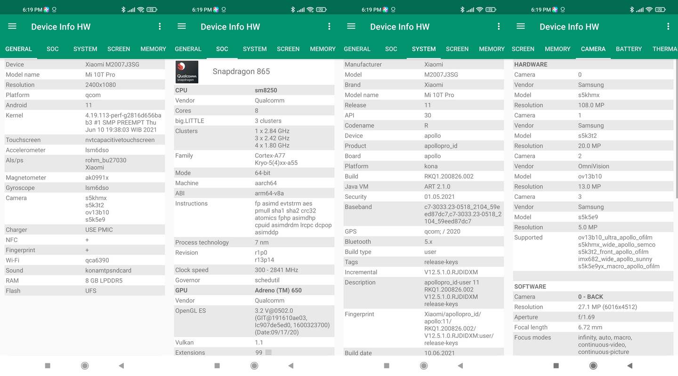Expand the Extensions 99 list icon
Image resolution: width=678 pixels, height=376 pixels.
(268, 352)
